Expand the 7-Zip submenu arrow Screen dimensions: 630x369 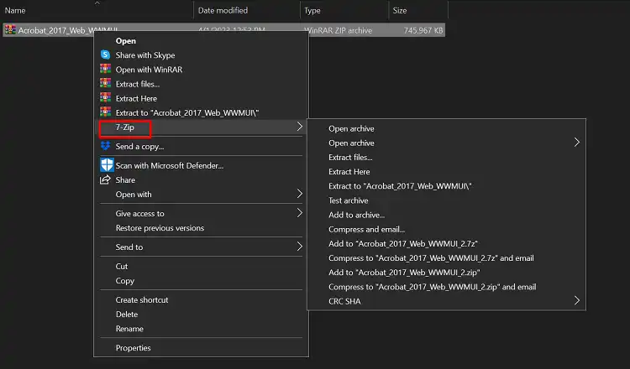tap(299, 127)
